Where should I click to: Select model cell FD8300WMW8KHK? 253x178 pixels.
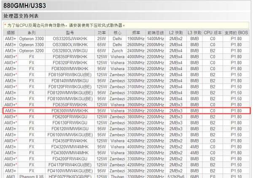point(70,69)
